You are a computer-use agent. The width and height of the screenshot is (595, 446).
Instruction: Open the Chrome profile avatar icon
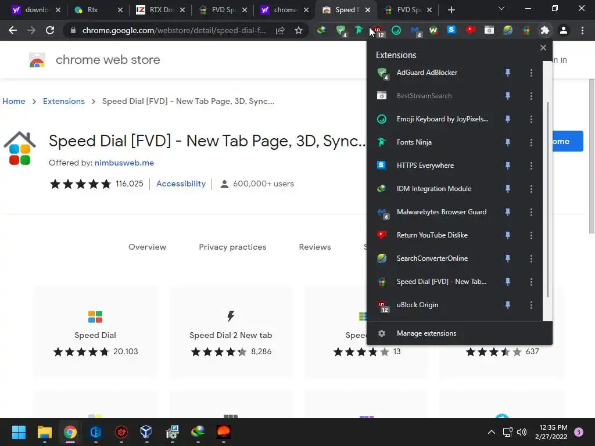pyautogui.click(x=564, y=30)
